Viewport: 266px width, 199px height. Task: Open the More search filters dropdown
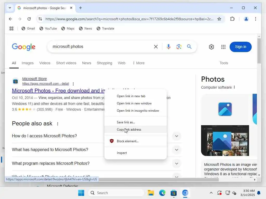[x=139, y=63]
